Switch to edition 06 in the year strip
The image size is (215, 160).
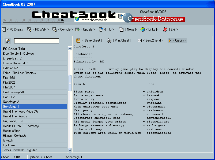[x=58, y=20]
